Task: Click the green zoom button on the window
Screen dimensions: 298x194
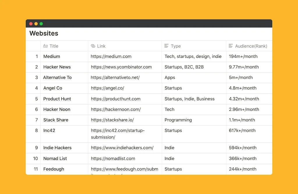Action: pos(41,24)
